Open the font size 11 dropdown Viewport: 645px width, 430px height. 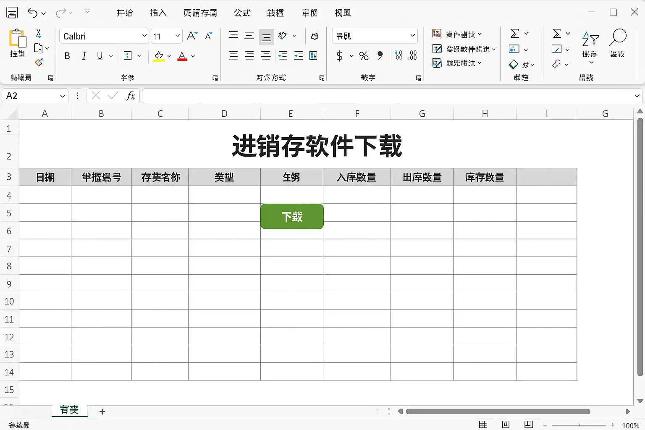pyautogui.click(x=178, y=36)
